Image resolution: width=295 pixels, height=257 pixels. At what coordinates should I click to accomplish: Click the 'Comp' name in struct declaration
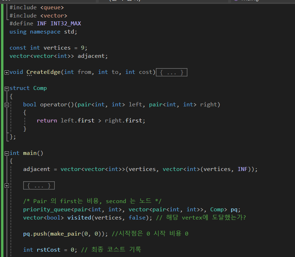pyautogui.click(x=40, y=88)
